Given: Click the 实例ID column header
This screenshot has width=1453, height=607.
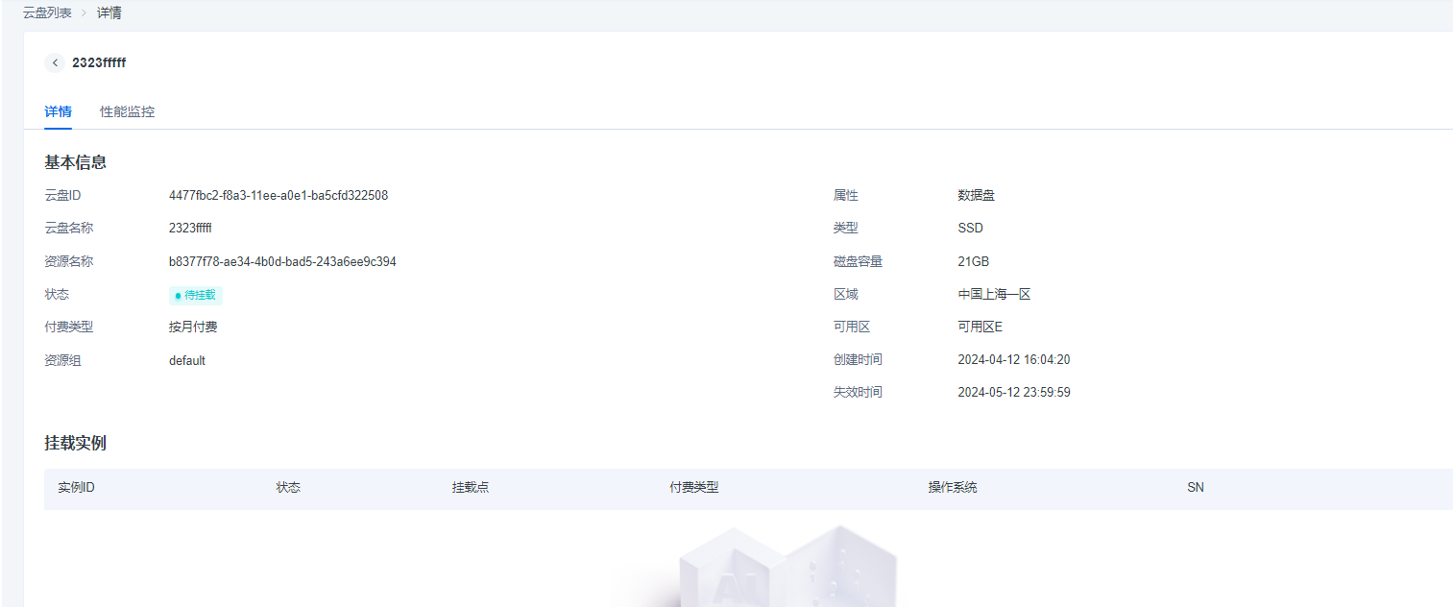Looking at the screenshot, I should click(76, 488).
